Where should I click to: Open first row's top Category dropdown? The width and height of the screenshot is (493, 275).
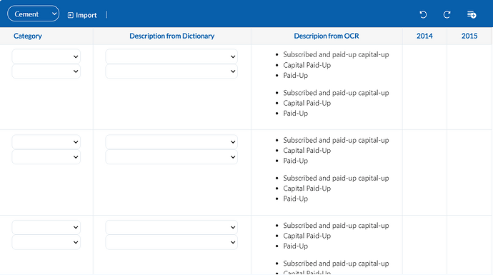pyautogui.click(x=46, y=56)
